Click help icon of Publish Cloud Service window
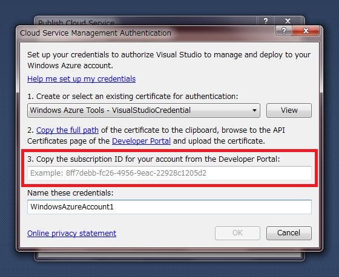Image resolution: width=339 pixels, height=277 pixels. (266, 21)
